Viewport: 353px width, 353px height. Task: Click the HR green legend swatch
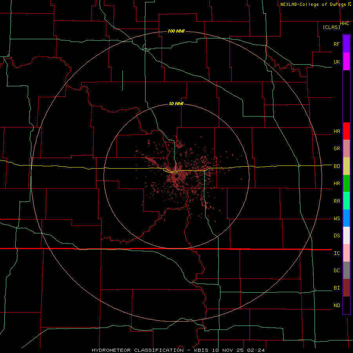point(346,183)
